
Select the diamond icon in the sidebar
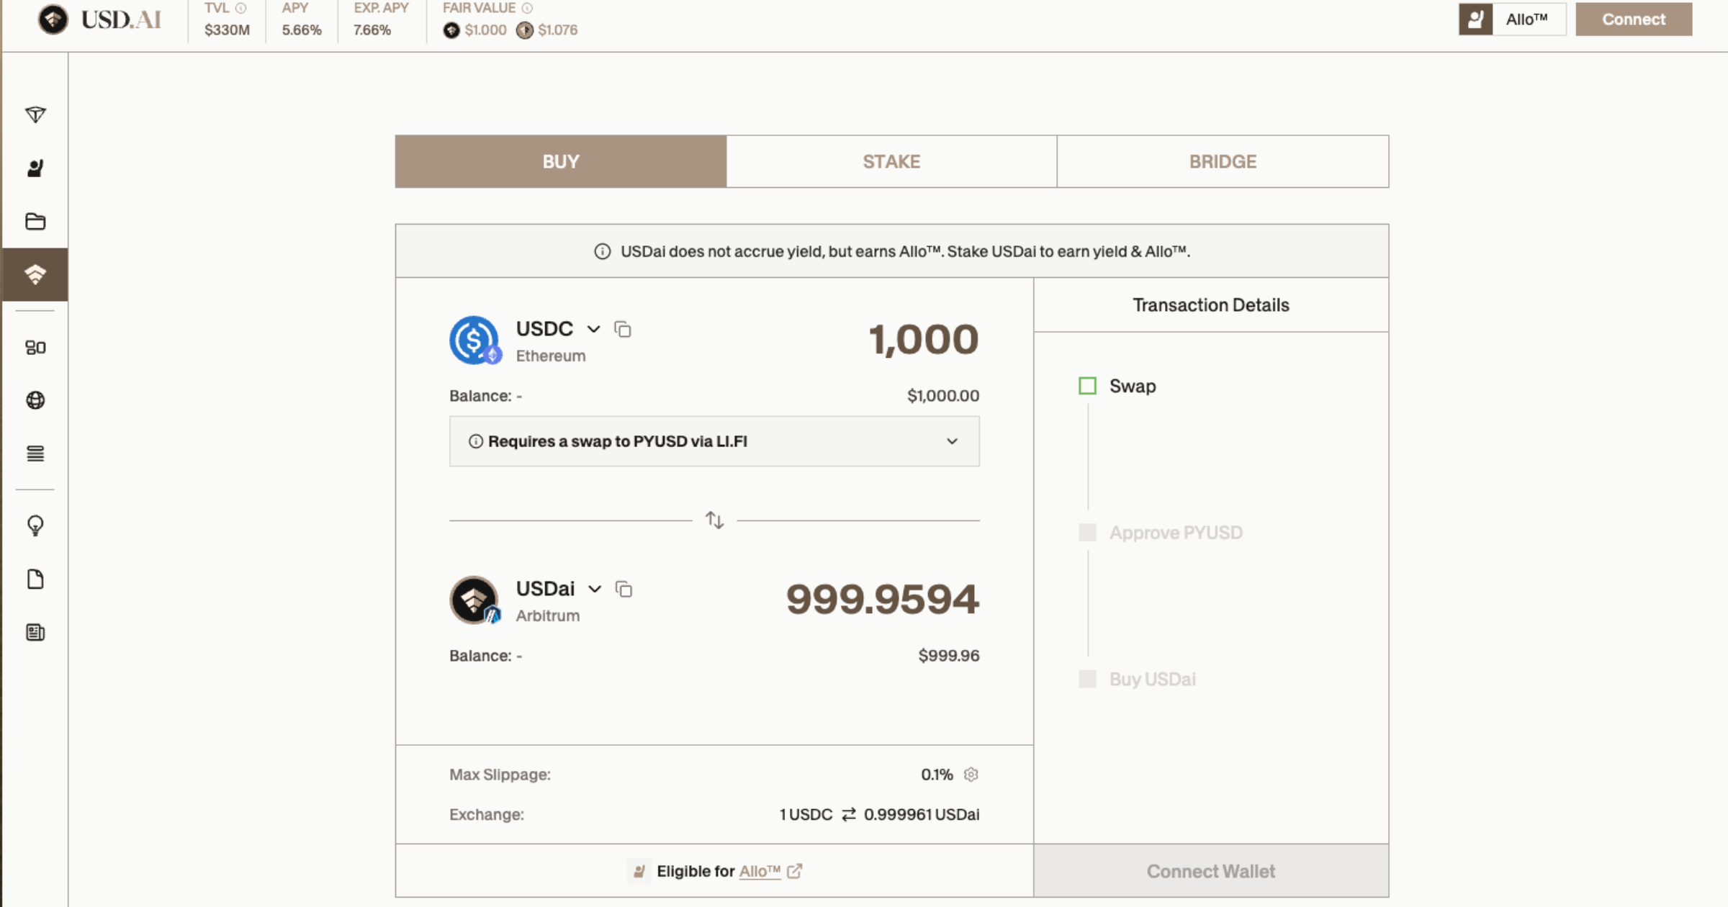point(35,114)
